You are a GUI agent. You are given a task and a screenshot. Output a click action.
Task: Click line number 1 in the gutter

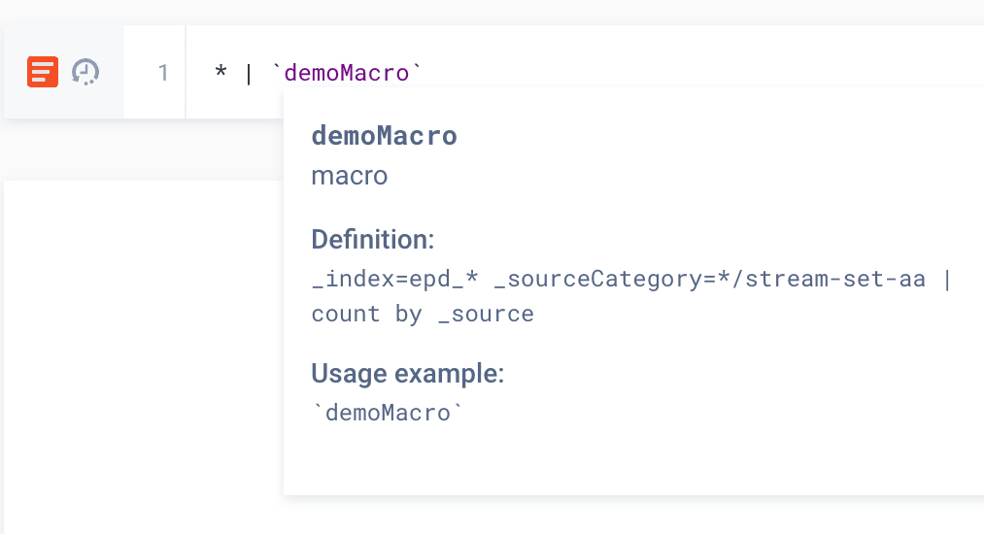[x=162, y=73]
